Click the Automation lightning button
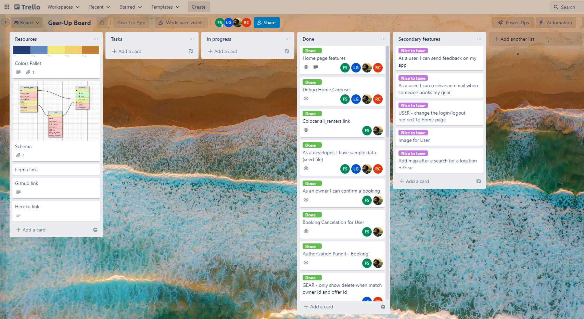The width and height of the screenshot is (584, 319). 556,23
